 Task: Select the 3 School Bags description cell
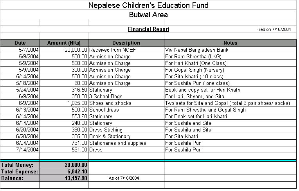coord(126,96)
